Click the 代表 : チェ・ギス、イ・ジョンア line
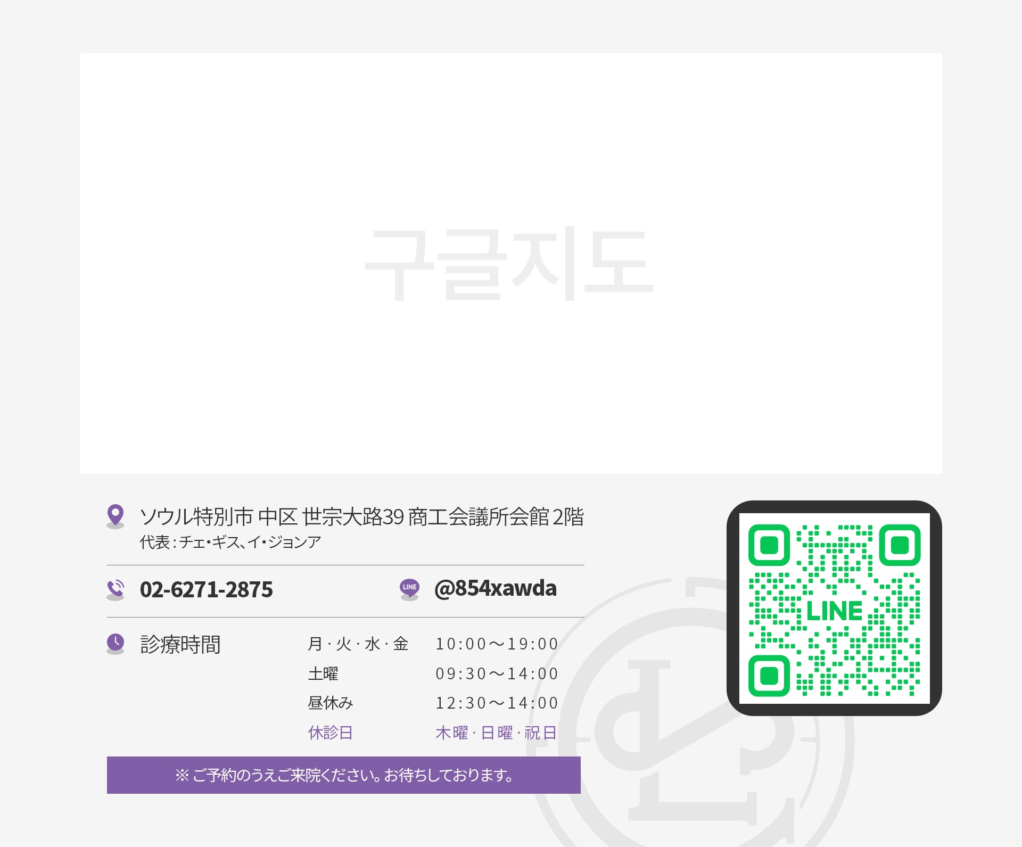The image size is (1022, 847). [230, 542]
